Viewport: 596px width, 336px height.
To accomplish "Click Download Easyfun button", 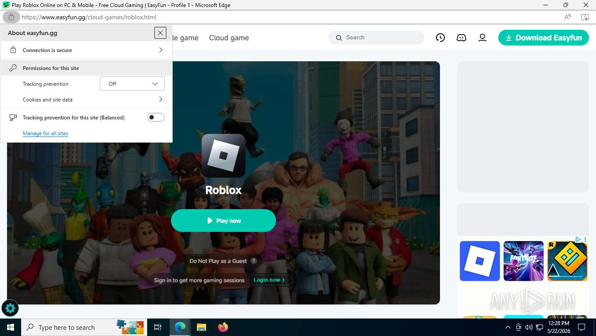I will pyautogui.click(x=543, y=38).
